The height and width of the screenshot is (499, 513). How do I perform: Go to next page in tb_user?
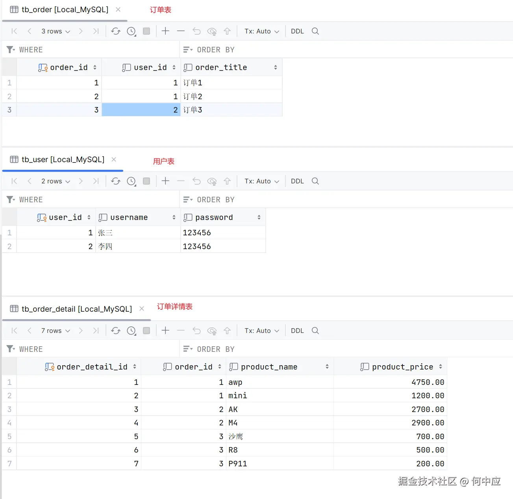81,181
